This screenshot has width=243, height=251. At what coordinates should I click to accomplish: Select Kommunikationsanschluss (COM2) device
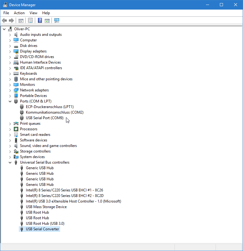click(x=54, y=112)
